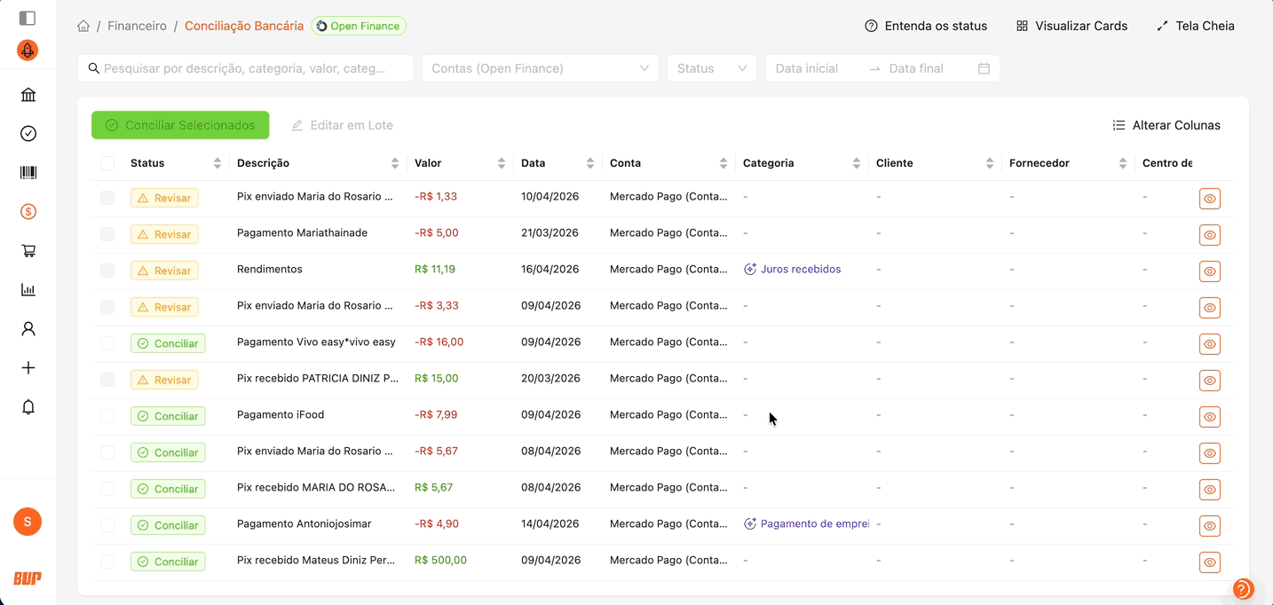Open the bar chart reports icon

[28, 290]
